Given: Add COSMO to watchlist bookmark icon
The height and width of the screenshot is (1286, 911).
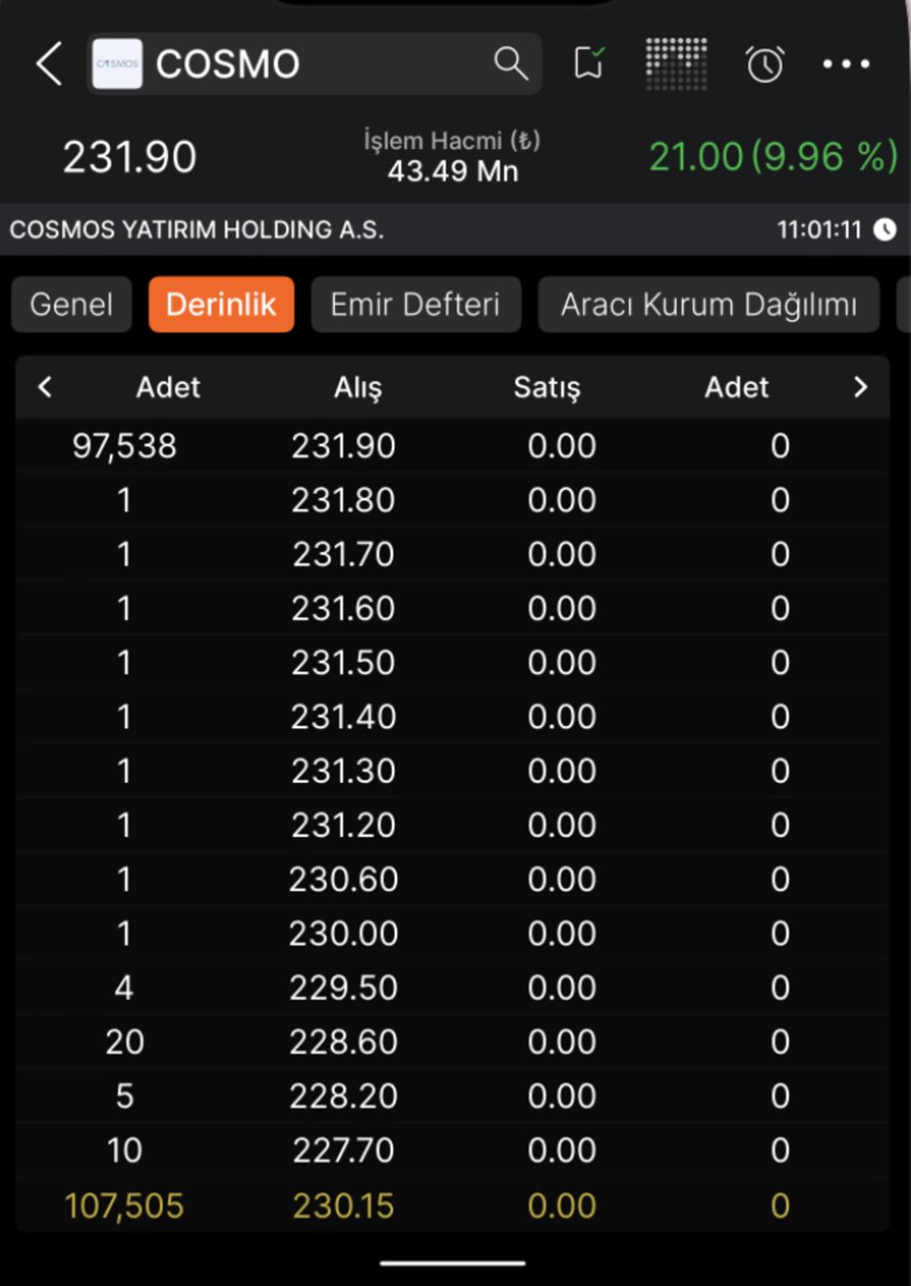Looking at the screenshot, I should pos(589,63).
